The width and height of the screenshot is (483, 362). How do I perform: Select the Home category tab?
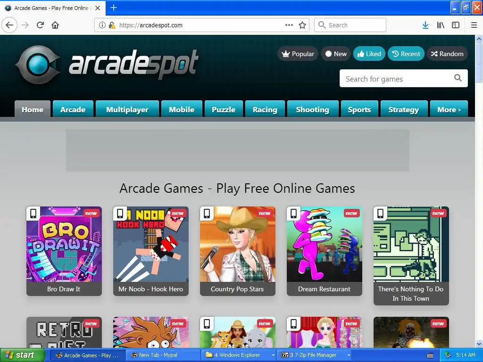[33, 109]
